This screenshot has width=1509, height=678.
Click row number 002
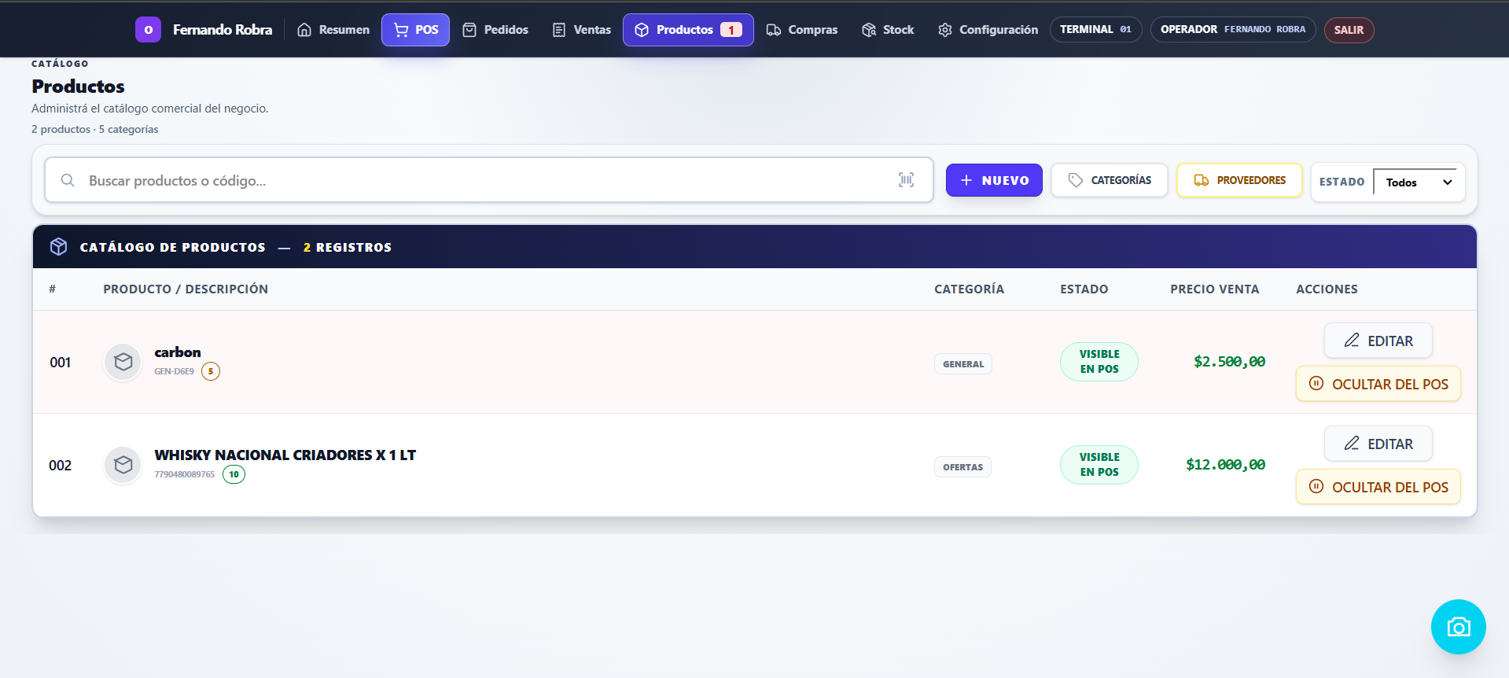tap(61, 466)
